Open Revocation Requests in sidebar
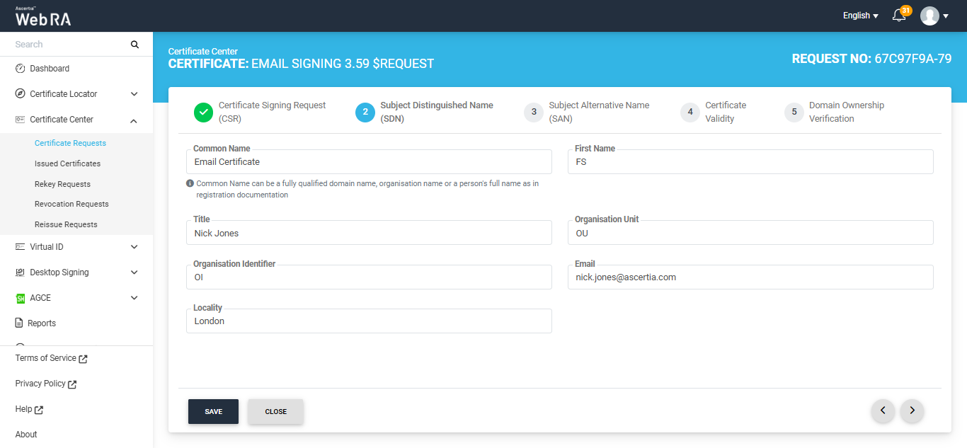Screen dimensions: 967x448 click(71, 204)
